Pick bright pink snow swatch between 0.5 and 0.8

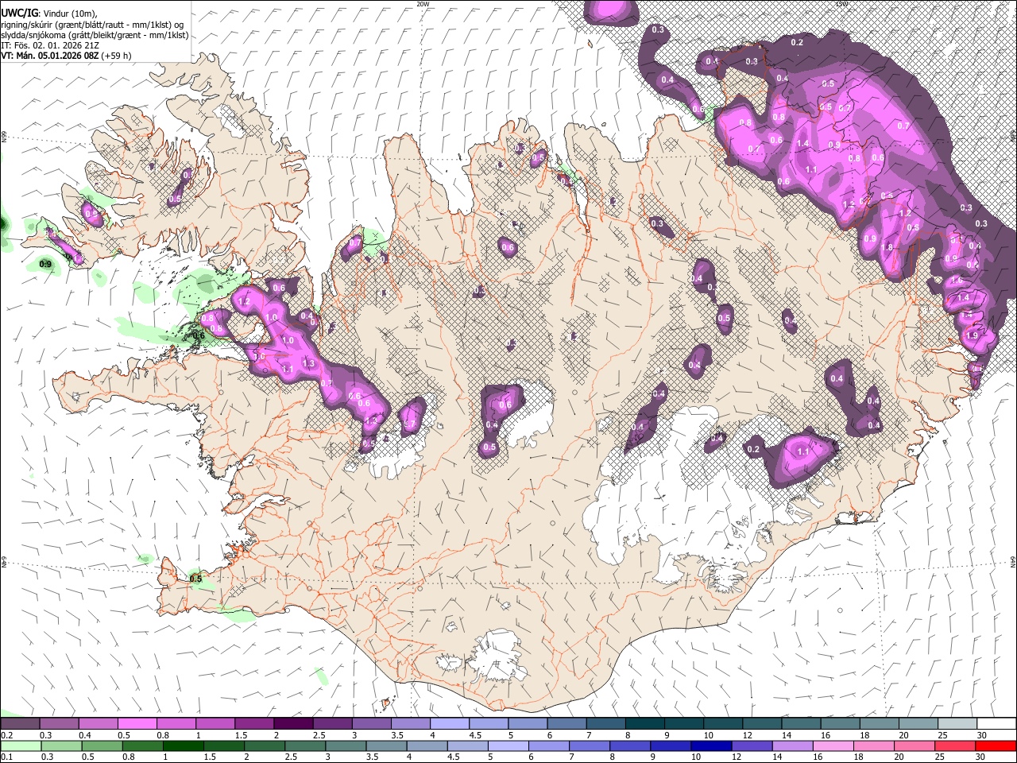(x=137, y=724)
